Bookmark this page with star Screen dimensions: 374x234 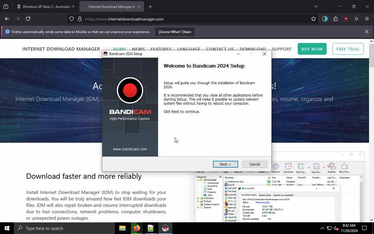pyautogui.click(x=314, y=19)
